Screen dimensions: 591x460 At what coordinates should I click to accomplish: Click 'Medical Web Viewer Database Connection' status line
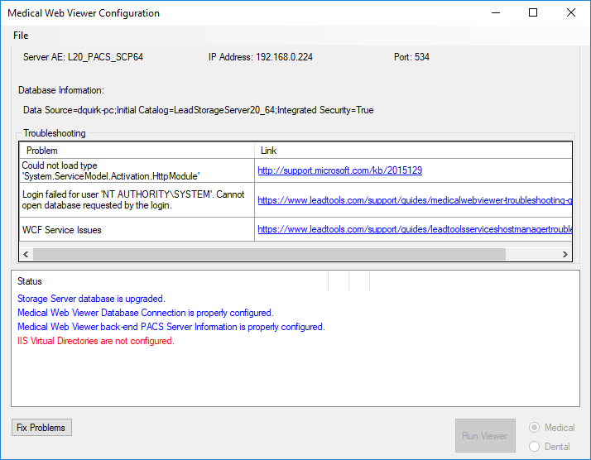coord(146,313)
